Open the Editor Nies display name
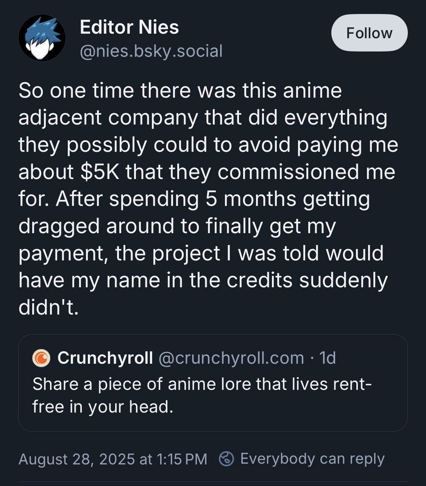 [129, 27]
